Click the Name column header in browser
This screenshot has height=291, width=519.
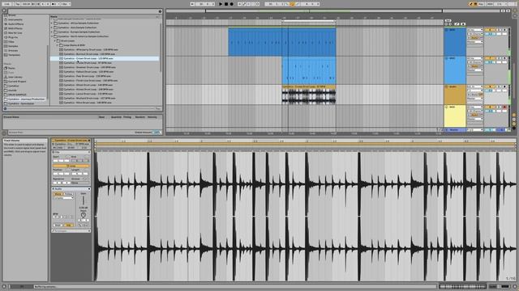[x=54, y=16]
